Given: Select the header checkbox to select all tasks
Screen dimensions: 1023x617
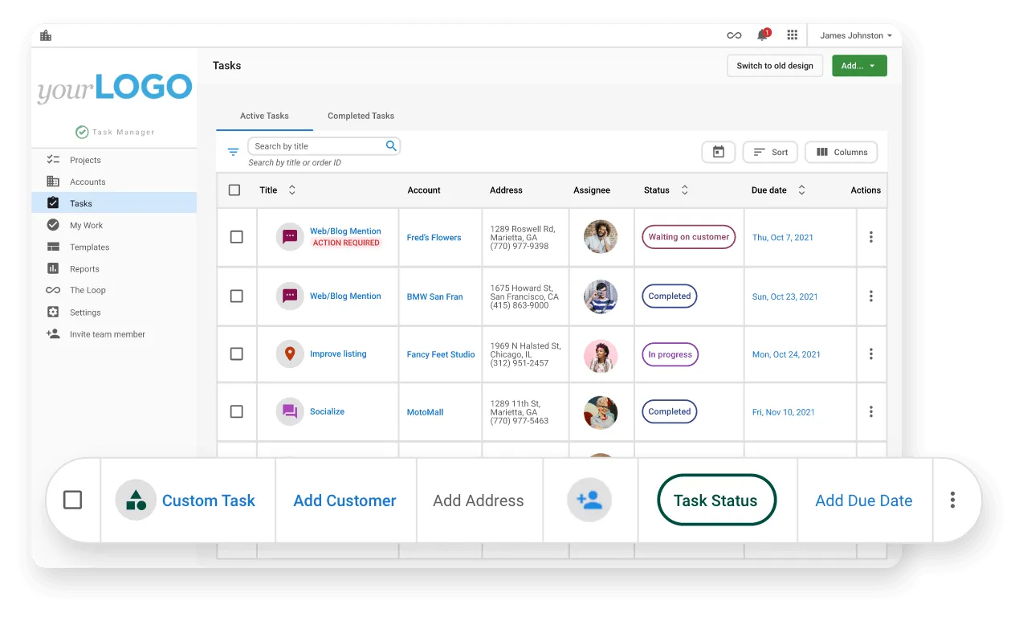Looking at the screenshot, I should coord(234,190).
